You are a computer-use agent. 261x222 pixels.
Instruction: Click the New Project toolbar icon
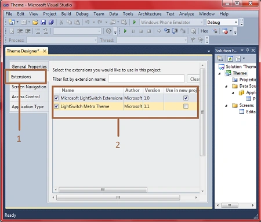click(x=12, y=22)
